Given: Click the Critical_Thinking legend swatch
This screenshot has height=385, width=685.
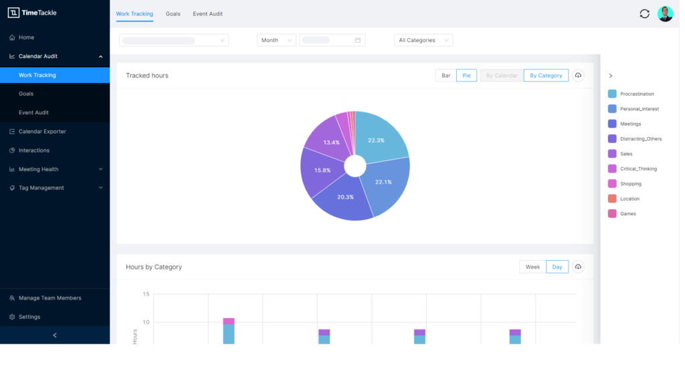Looking at the screenshot, I should [612, 169].
